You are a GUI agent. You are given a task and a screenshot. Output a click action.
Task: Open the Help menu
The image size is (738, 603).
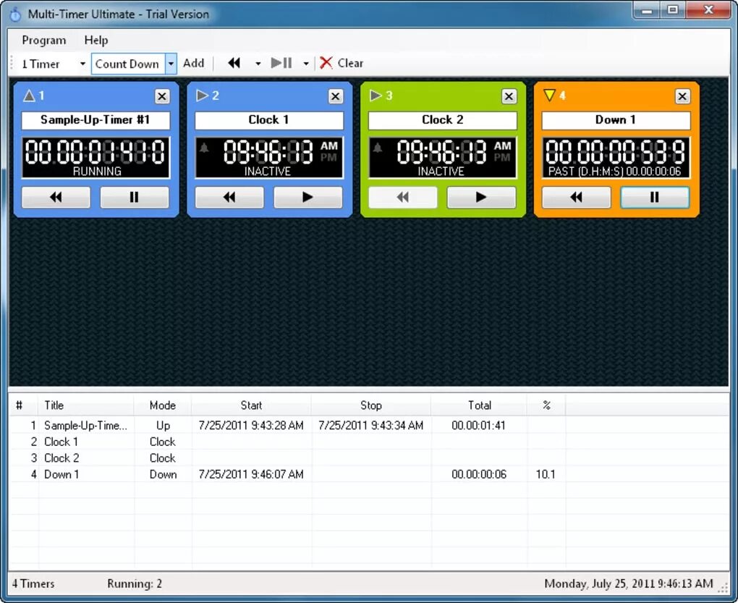96,40
